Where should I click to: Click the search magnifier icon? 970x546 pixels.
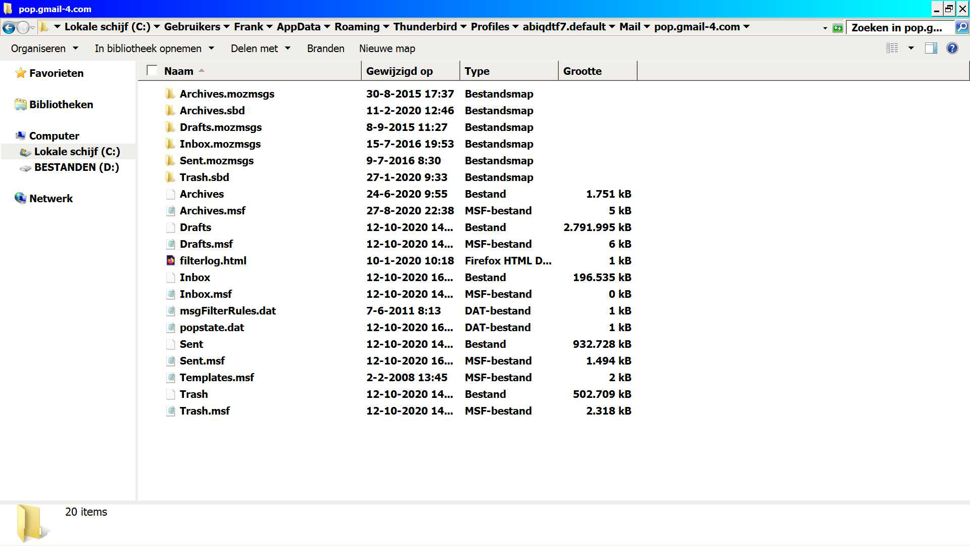click(962, 27)
